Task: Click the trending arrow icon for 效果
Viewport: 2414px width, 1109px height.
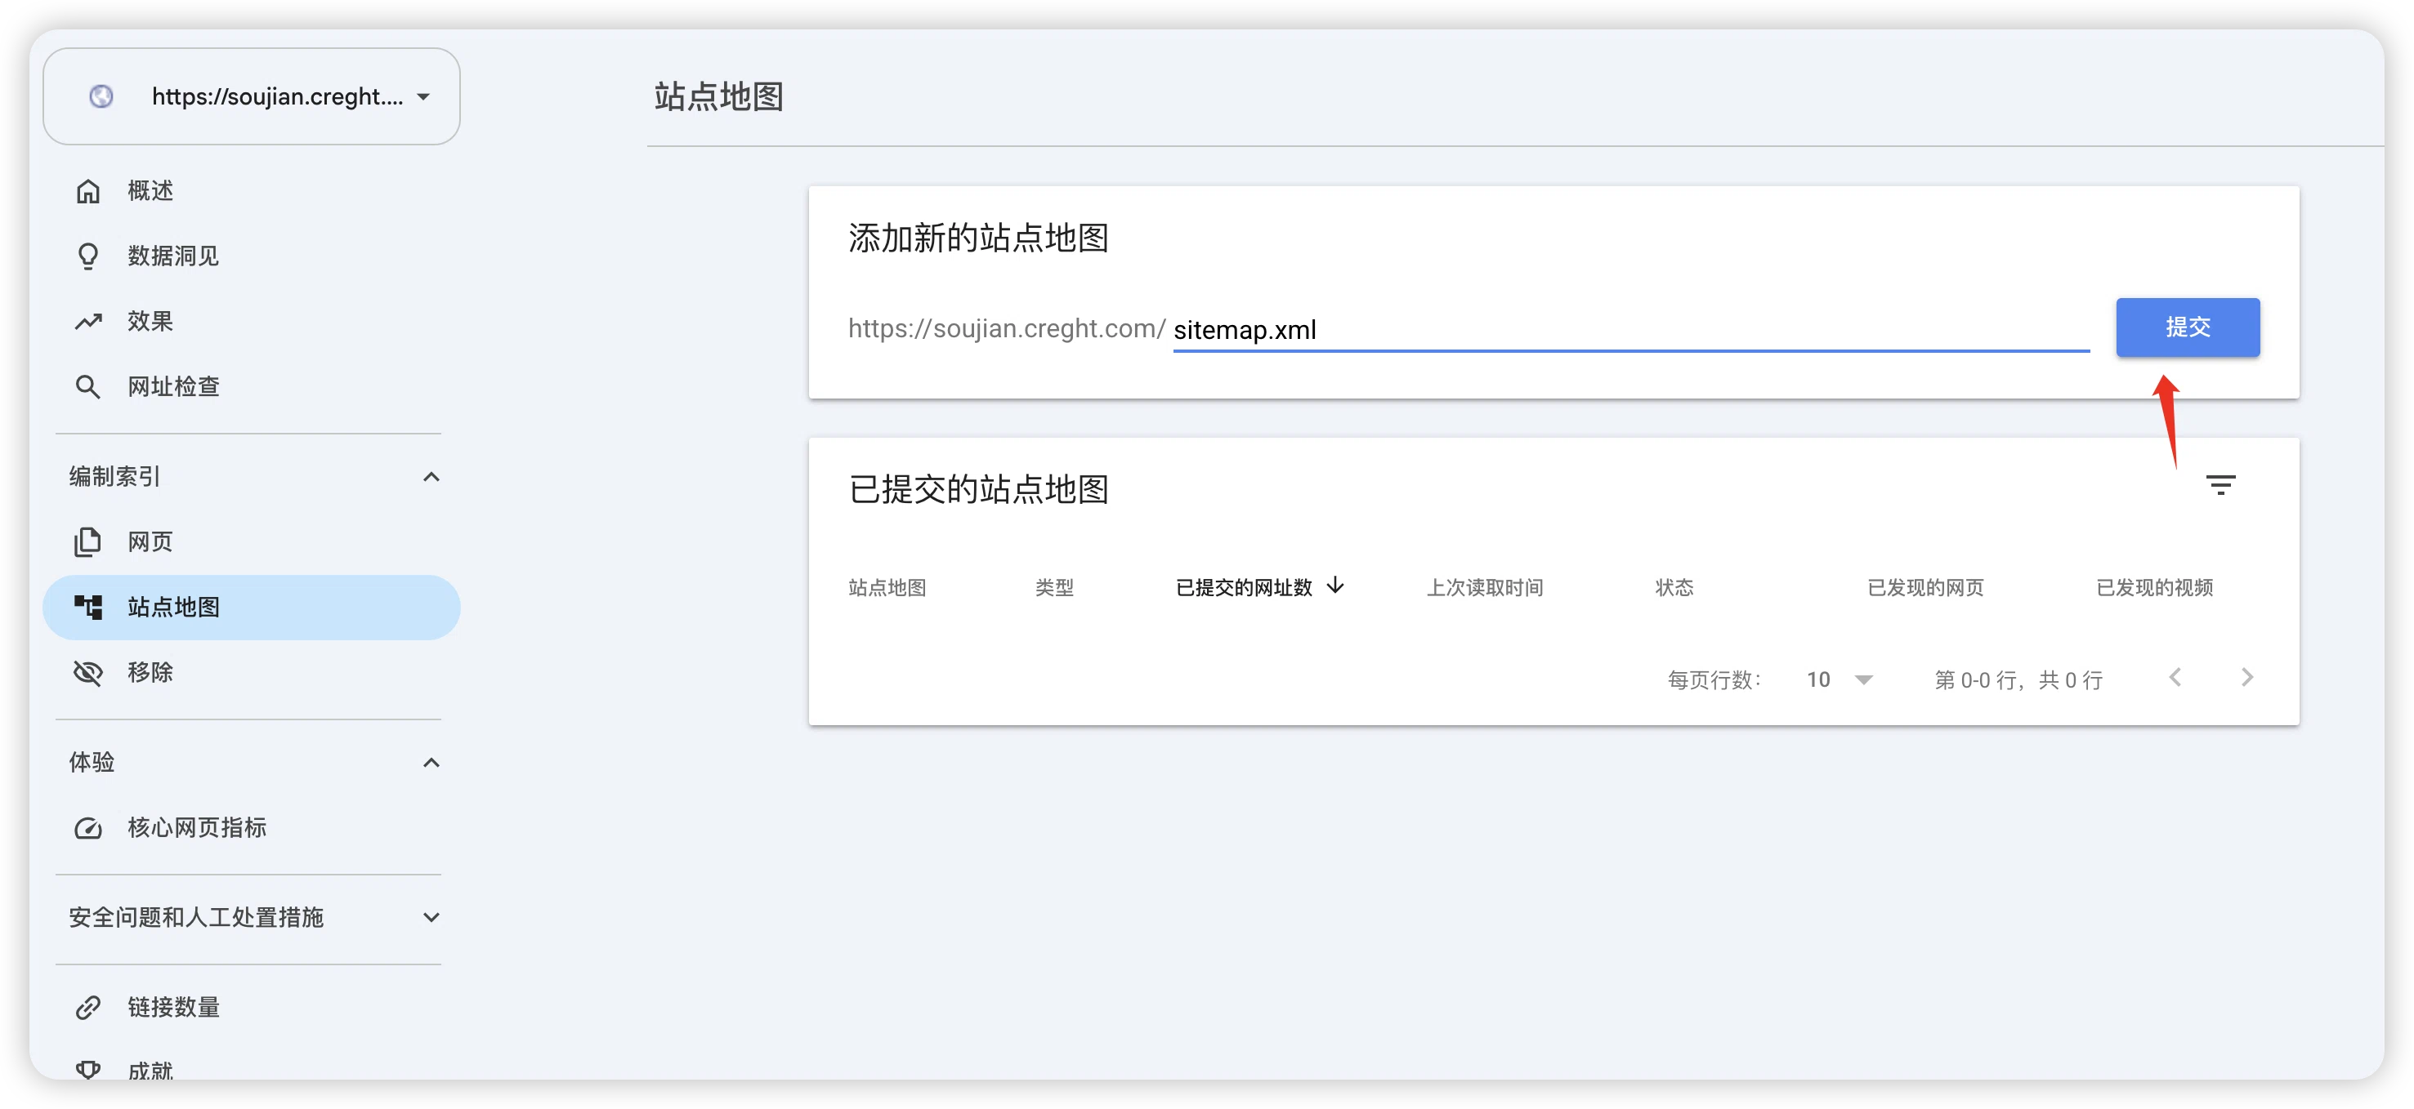Action: (x=88, y=321)
